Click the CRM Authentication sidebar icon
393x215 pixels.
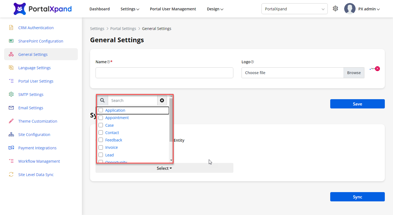pyautogui.click(x=11, y=28)
